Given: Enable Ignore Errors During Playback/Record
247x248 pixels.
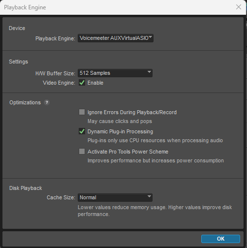Looking at the screenshot, I should [82, 112].
